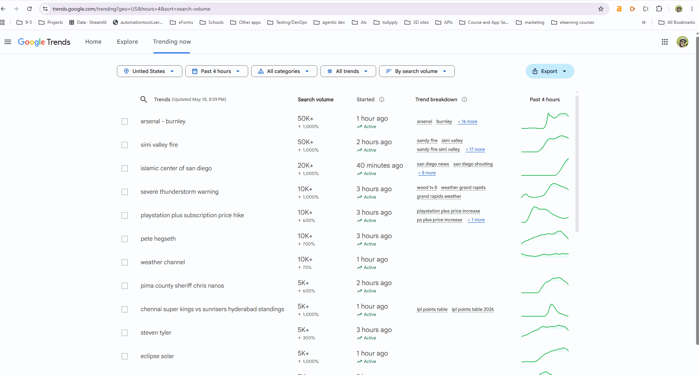The width and height of the screenshot is (699, 375).
Task: Click the info icon next to Started
Action: 382,99
